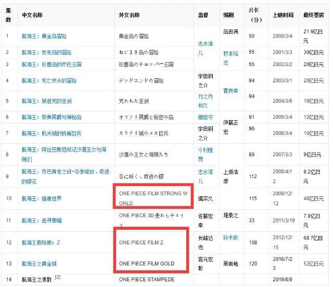Select the 最终票房 column header
Screen dimensions: 333x287
tap(314, 15)
